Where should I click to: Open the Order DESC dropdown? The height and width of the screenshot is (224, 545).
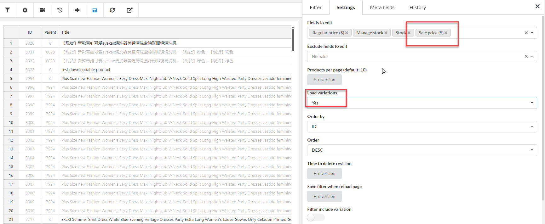click(422, 150)
